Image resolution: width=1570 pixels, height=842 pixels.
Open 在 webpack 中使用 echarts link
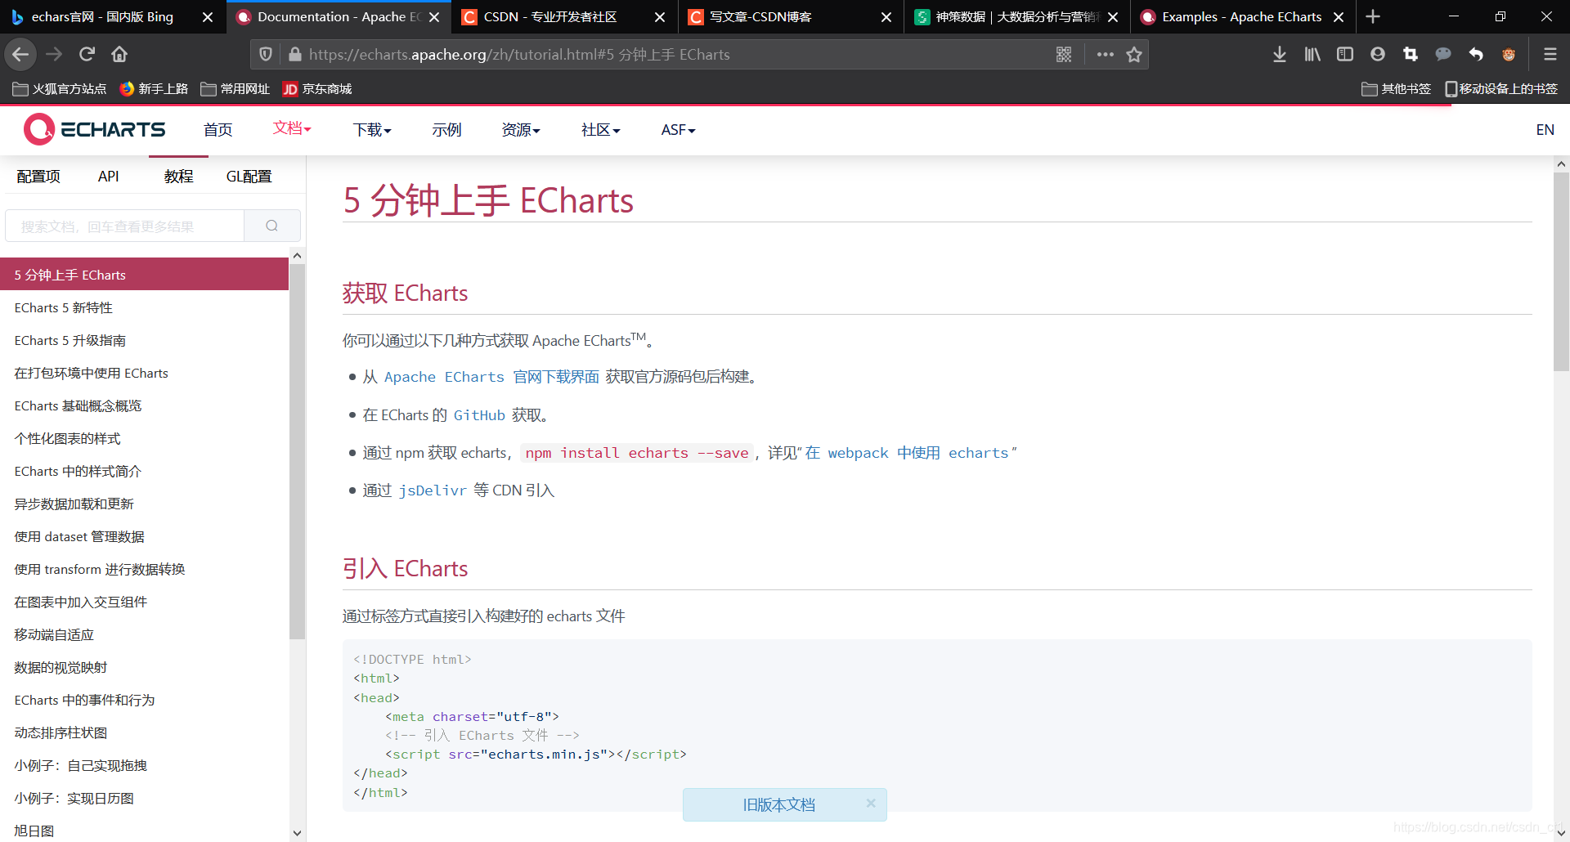pos(907,453)
